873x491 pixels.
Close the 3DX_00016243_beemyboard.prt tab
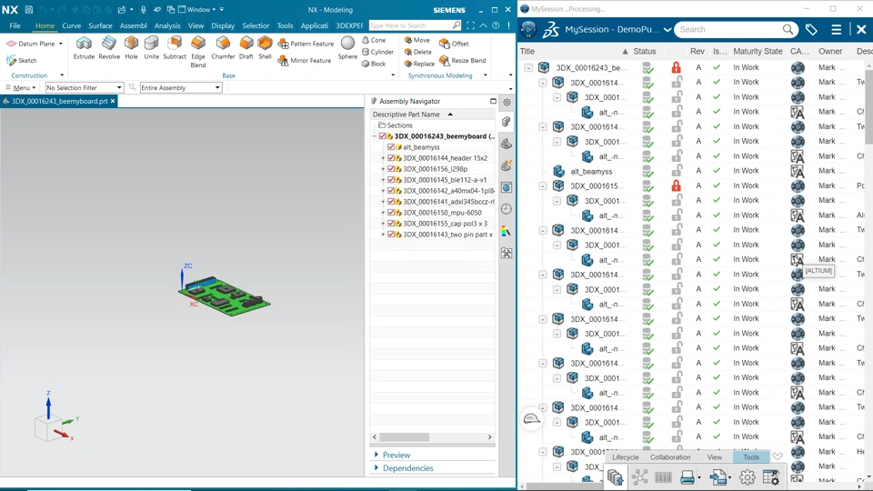(x=113, y=101)
